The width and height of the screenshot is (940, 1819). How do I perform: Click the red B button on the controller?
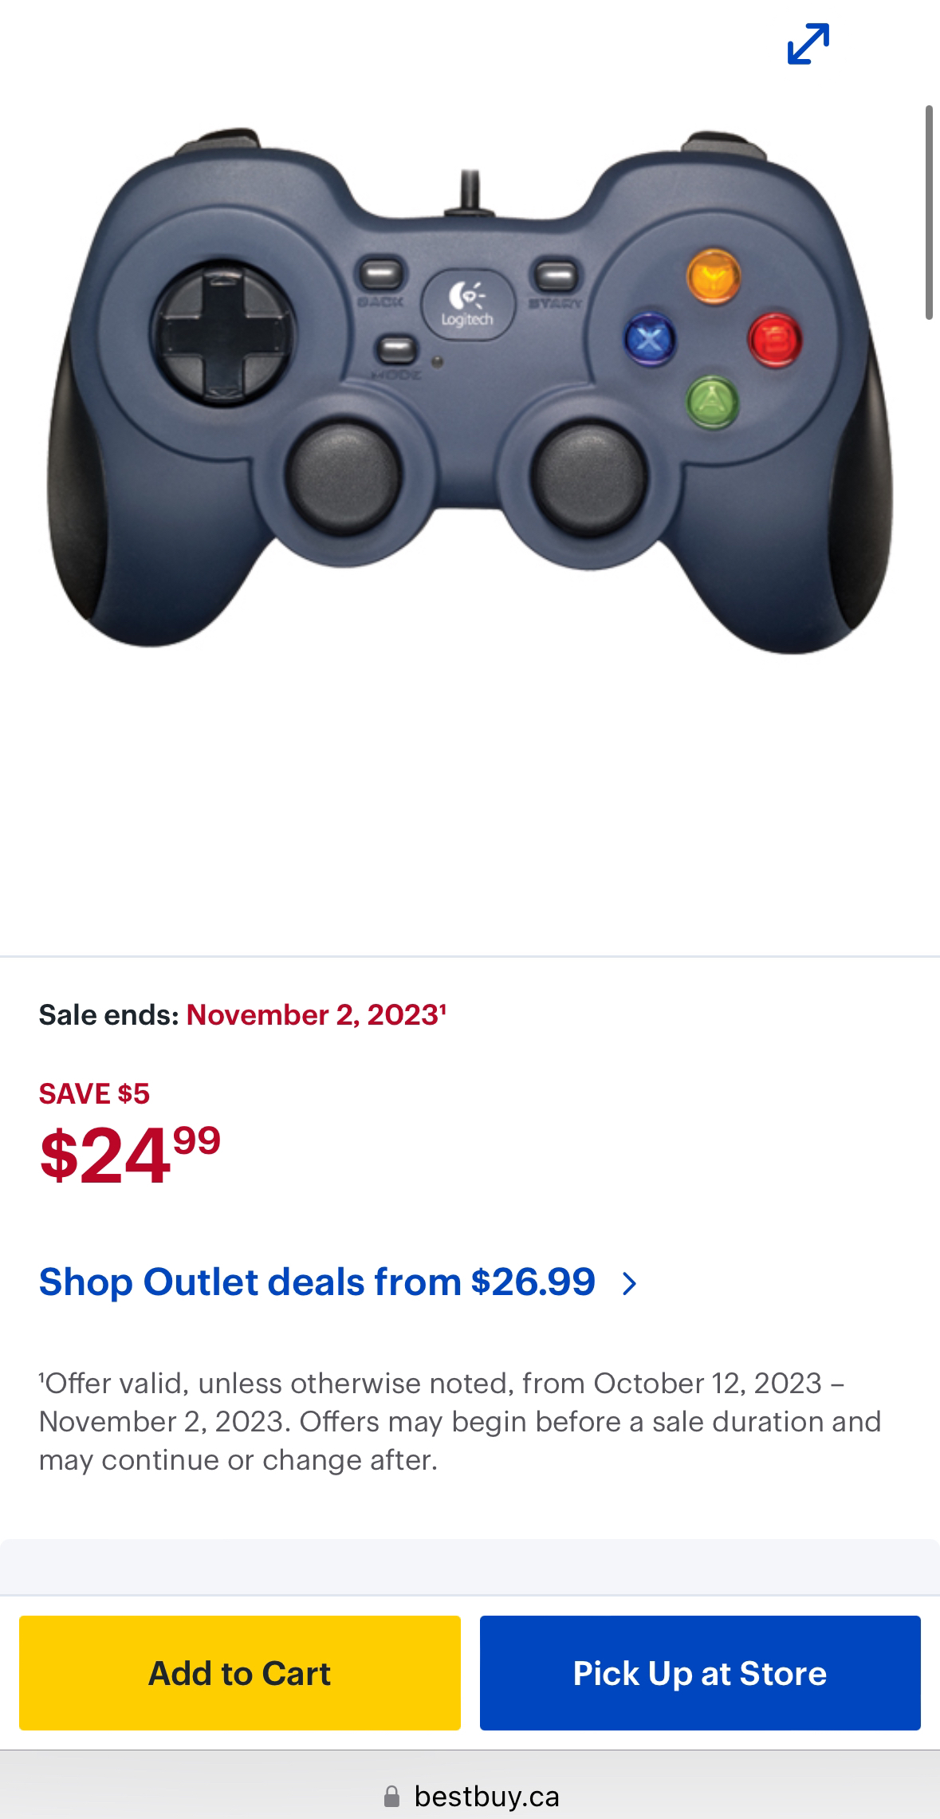pos(775,339)
